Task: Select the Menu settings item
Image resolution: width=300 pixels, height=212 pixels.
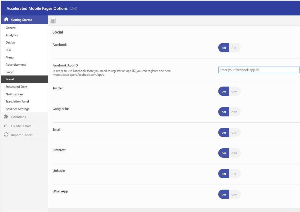Action: [24, 57]
